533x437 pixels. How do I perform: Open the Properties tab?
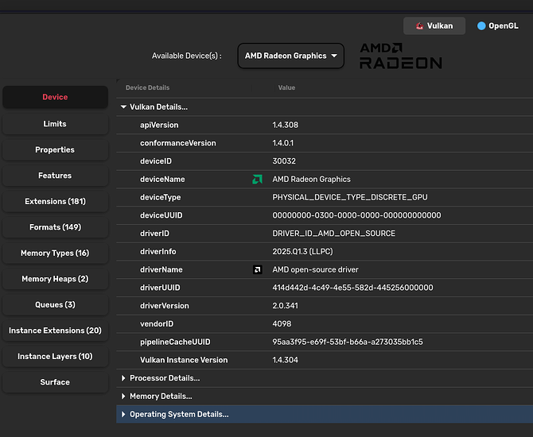(55, 149)
